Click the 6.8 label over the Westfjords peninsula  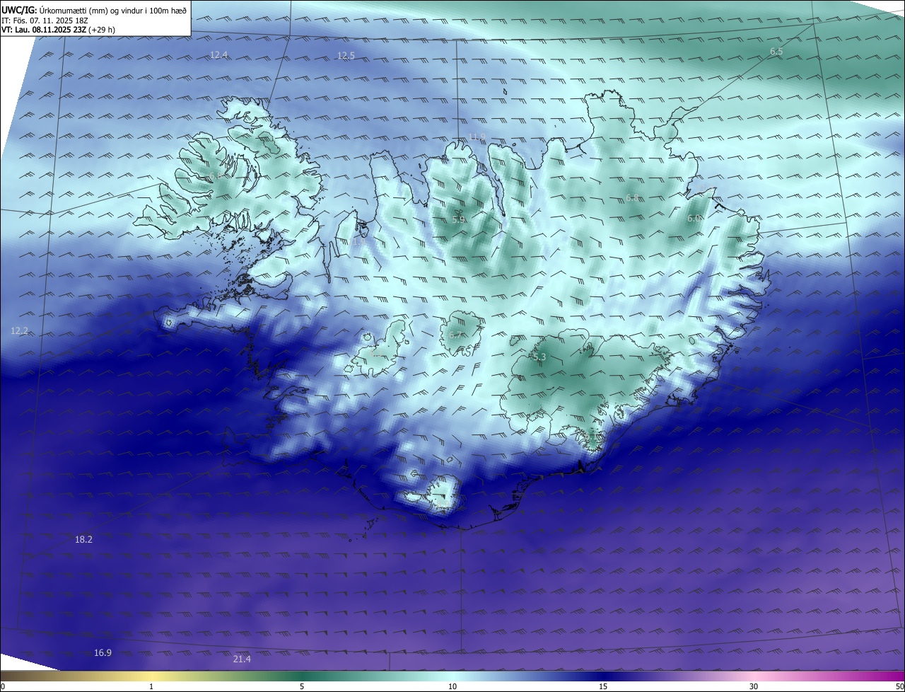coord(215,175)
